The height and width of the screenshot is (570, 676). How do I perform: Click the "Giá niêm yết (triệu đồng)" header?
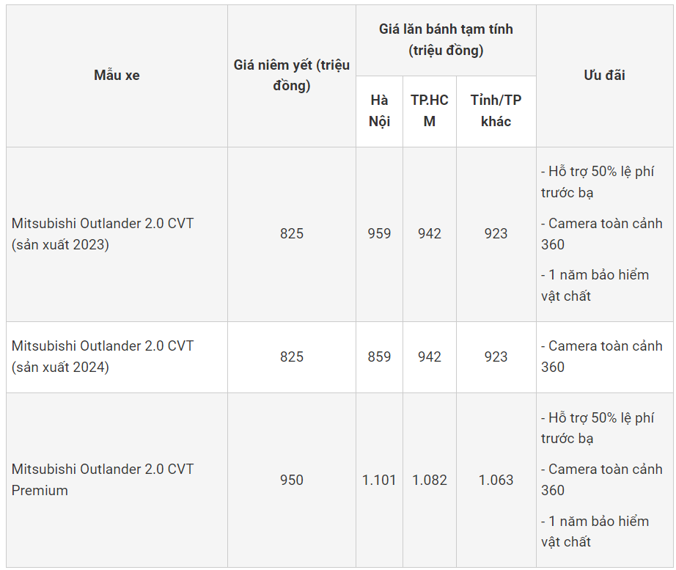(291, 76)
